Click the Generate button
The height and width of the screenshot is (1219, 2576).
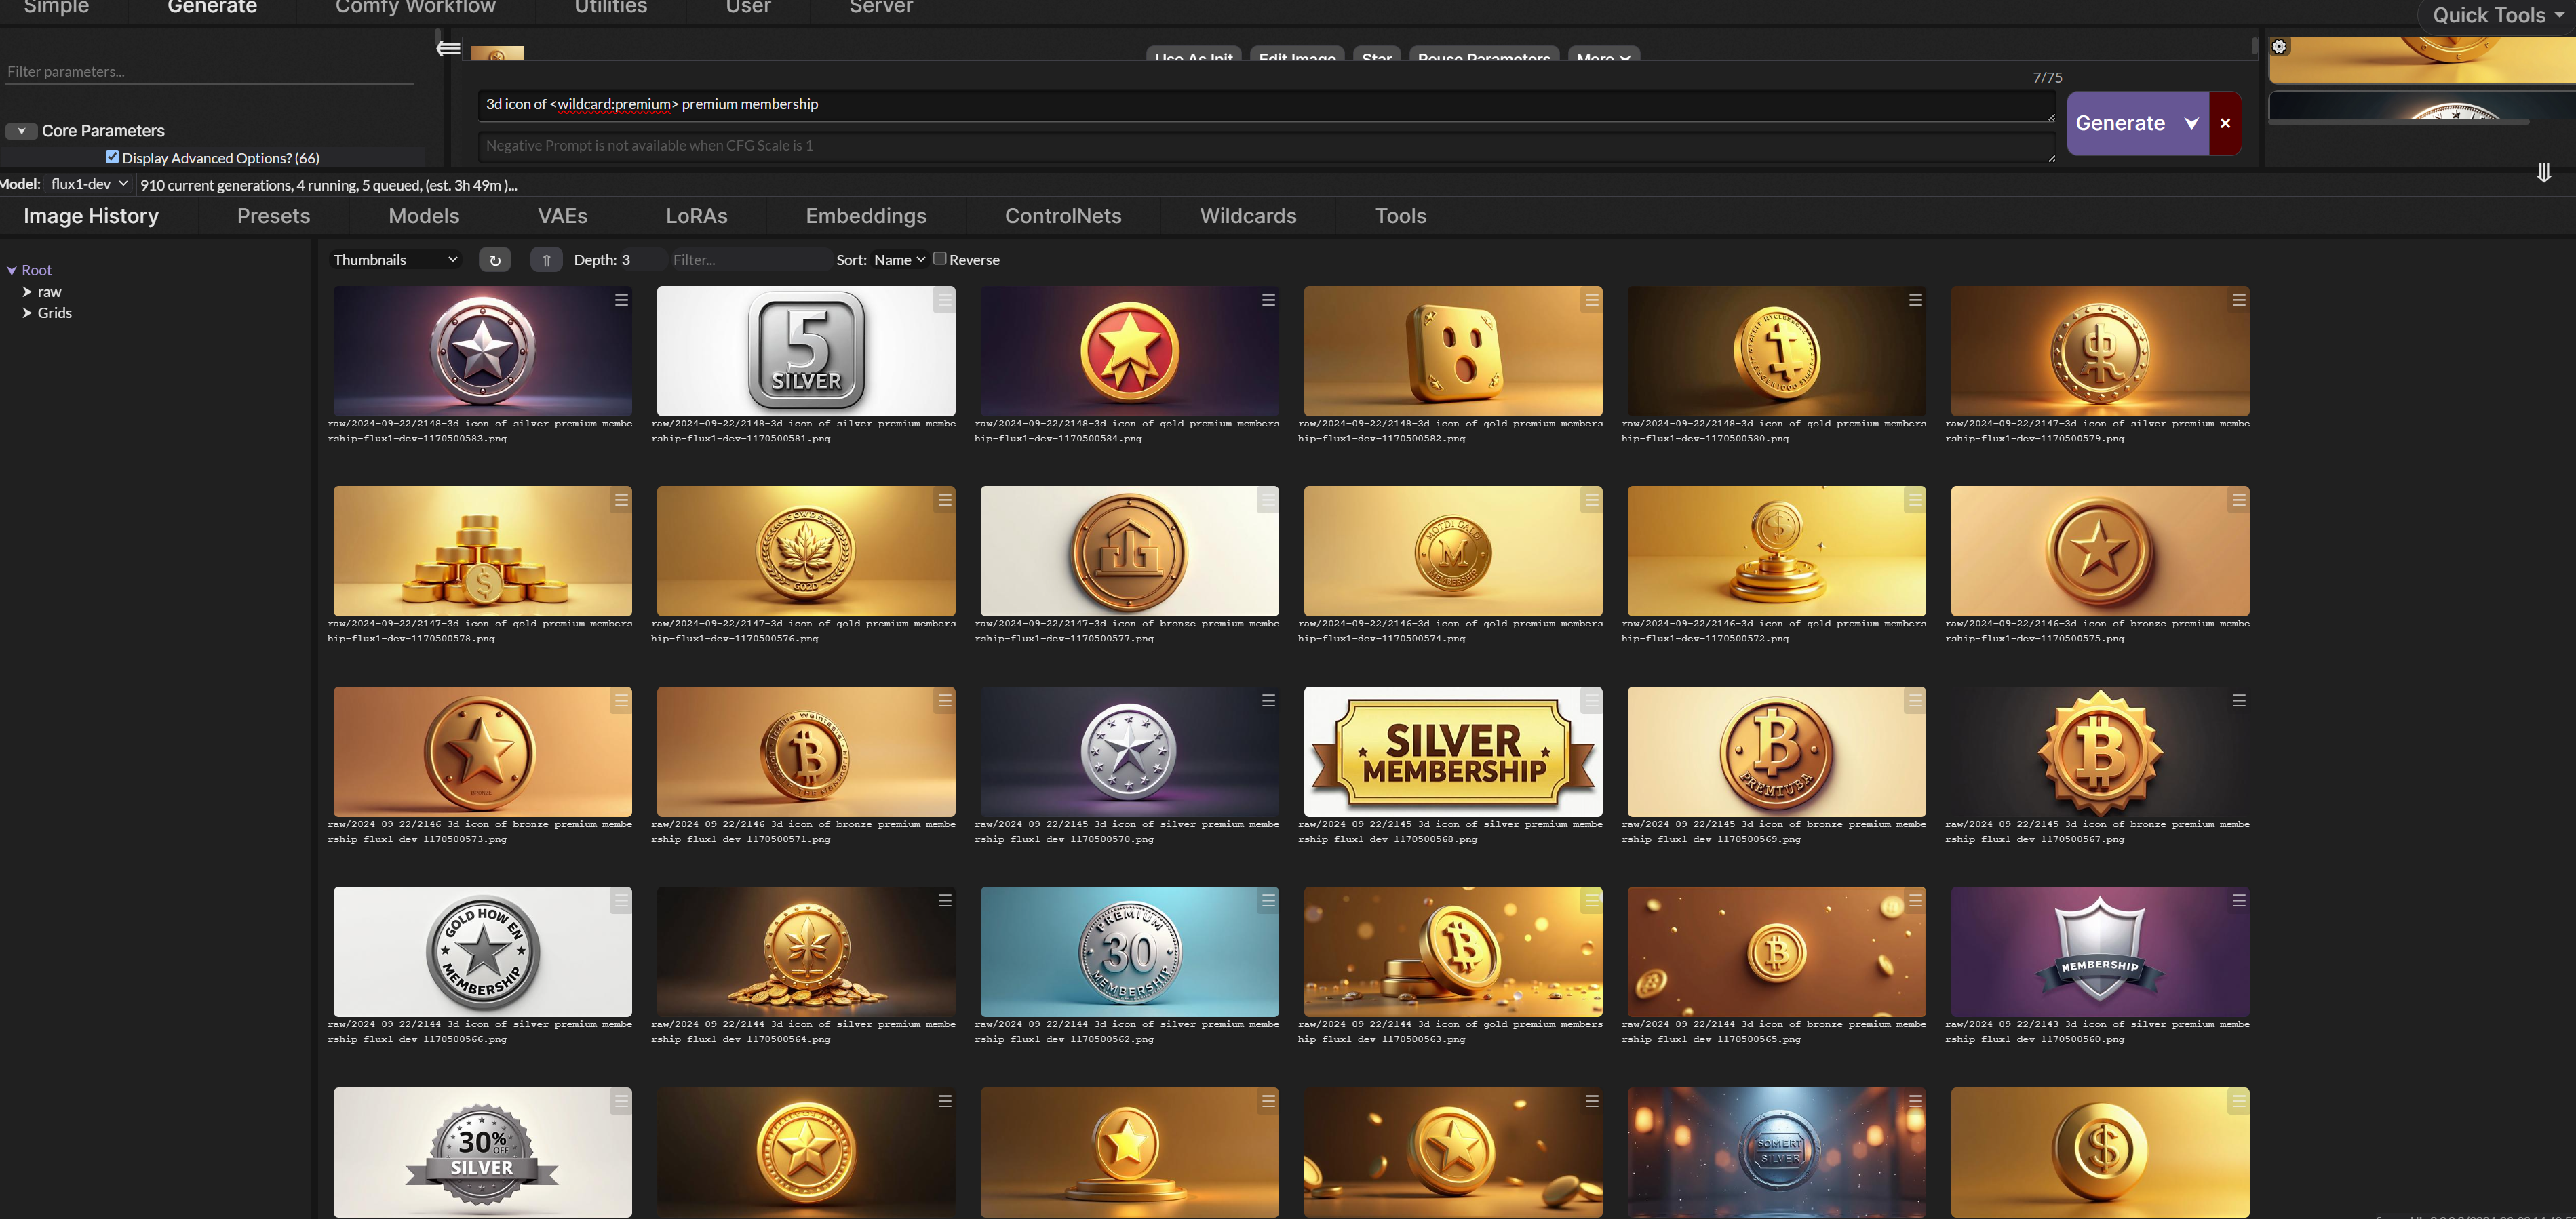(2119, 123)
